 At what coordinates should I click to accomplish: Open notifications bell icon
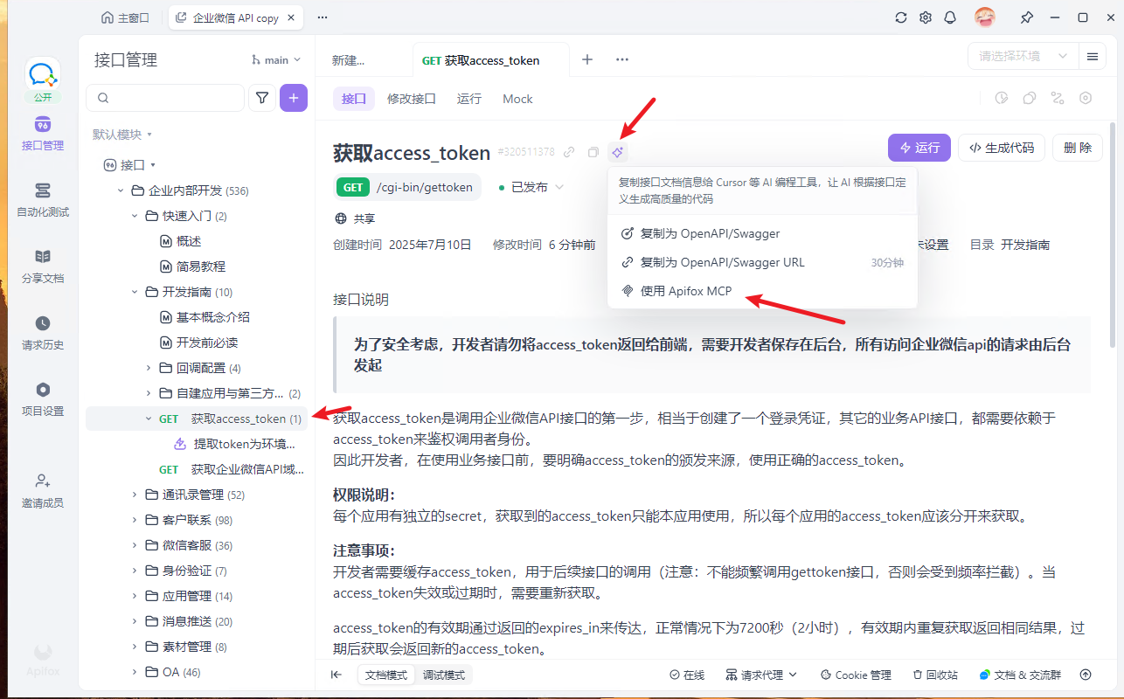(x=950, y=17)
